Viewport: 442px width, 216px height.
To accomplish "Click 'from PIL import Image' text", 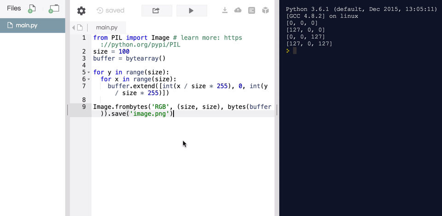I will point(131,38).
